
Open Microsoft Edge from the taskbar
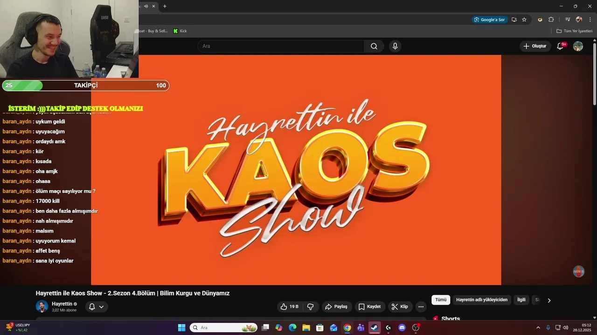tap(292, 328)
